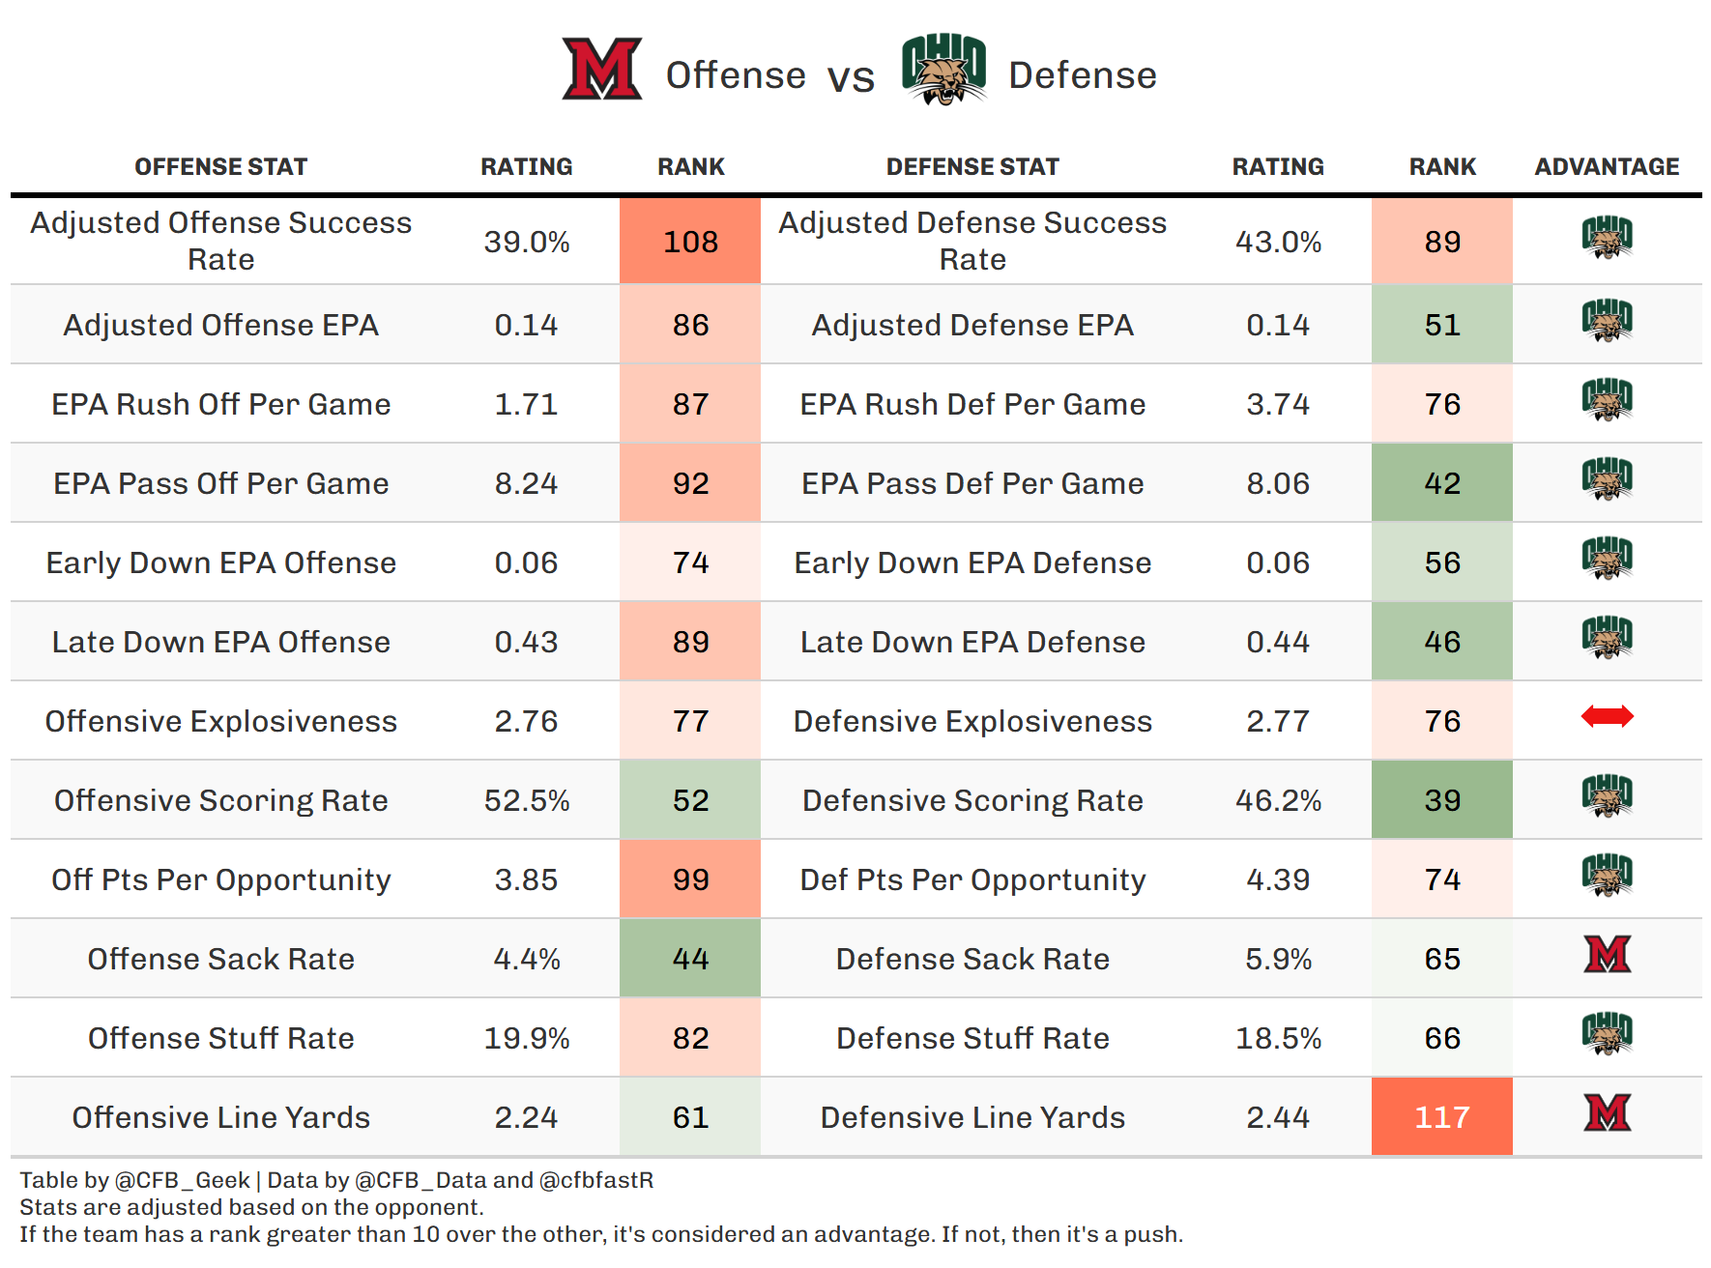The image size is (1711, 1268).
Task: Click the Ohio advantage logo in the Scoring Rate row
Action: (x=1607, y=795)
